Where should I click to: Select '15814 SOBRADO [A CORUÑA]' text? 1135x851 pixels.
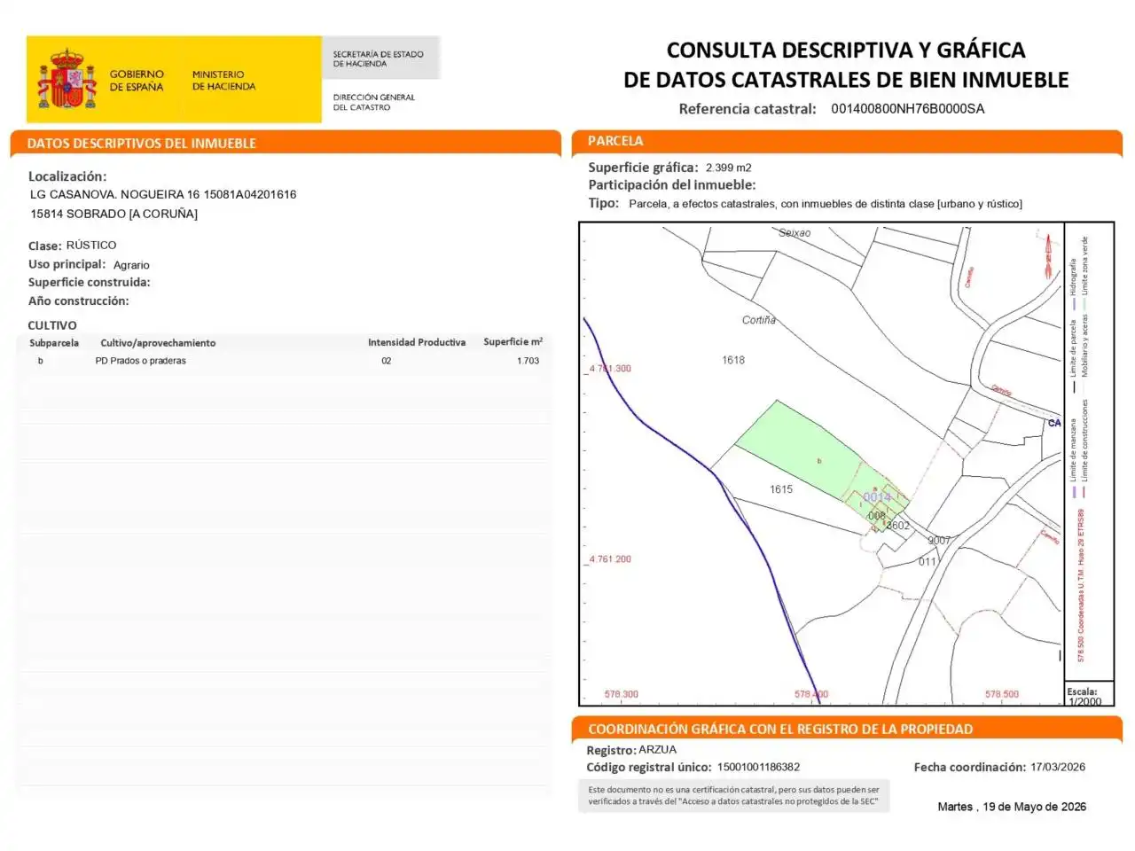pos(113,214)
